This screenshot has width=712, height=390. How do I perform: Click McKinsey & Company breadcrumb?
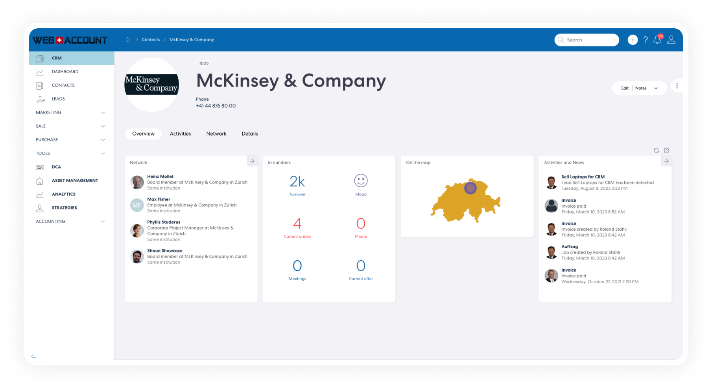(x=192, y=40)
